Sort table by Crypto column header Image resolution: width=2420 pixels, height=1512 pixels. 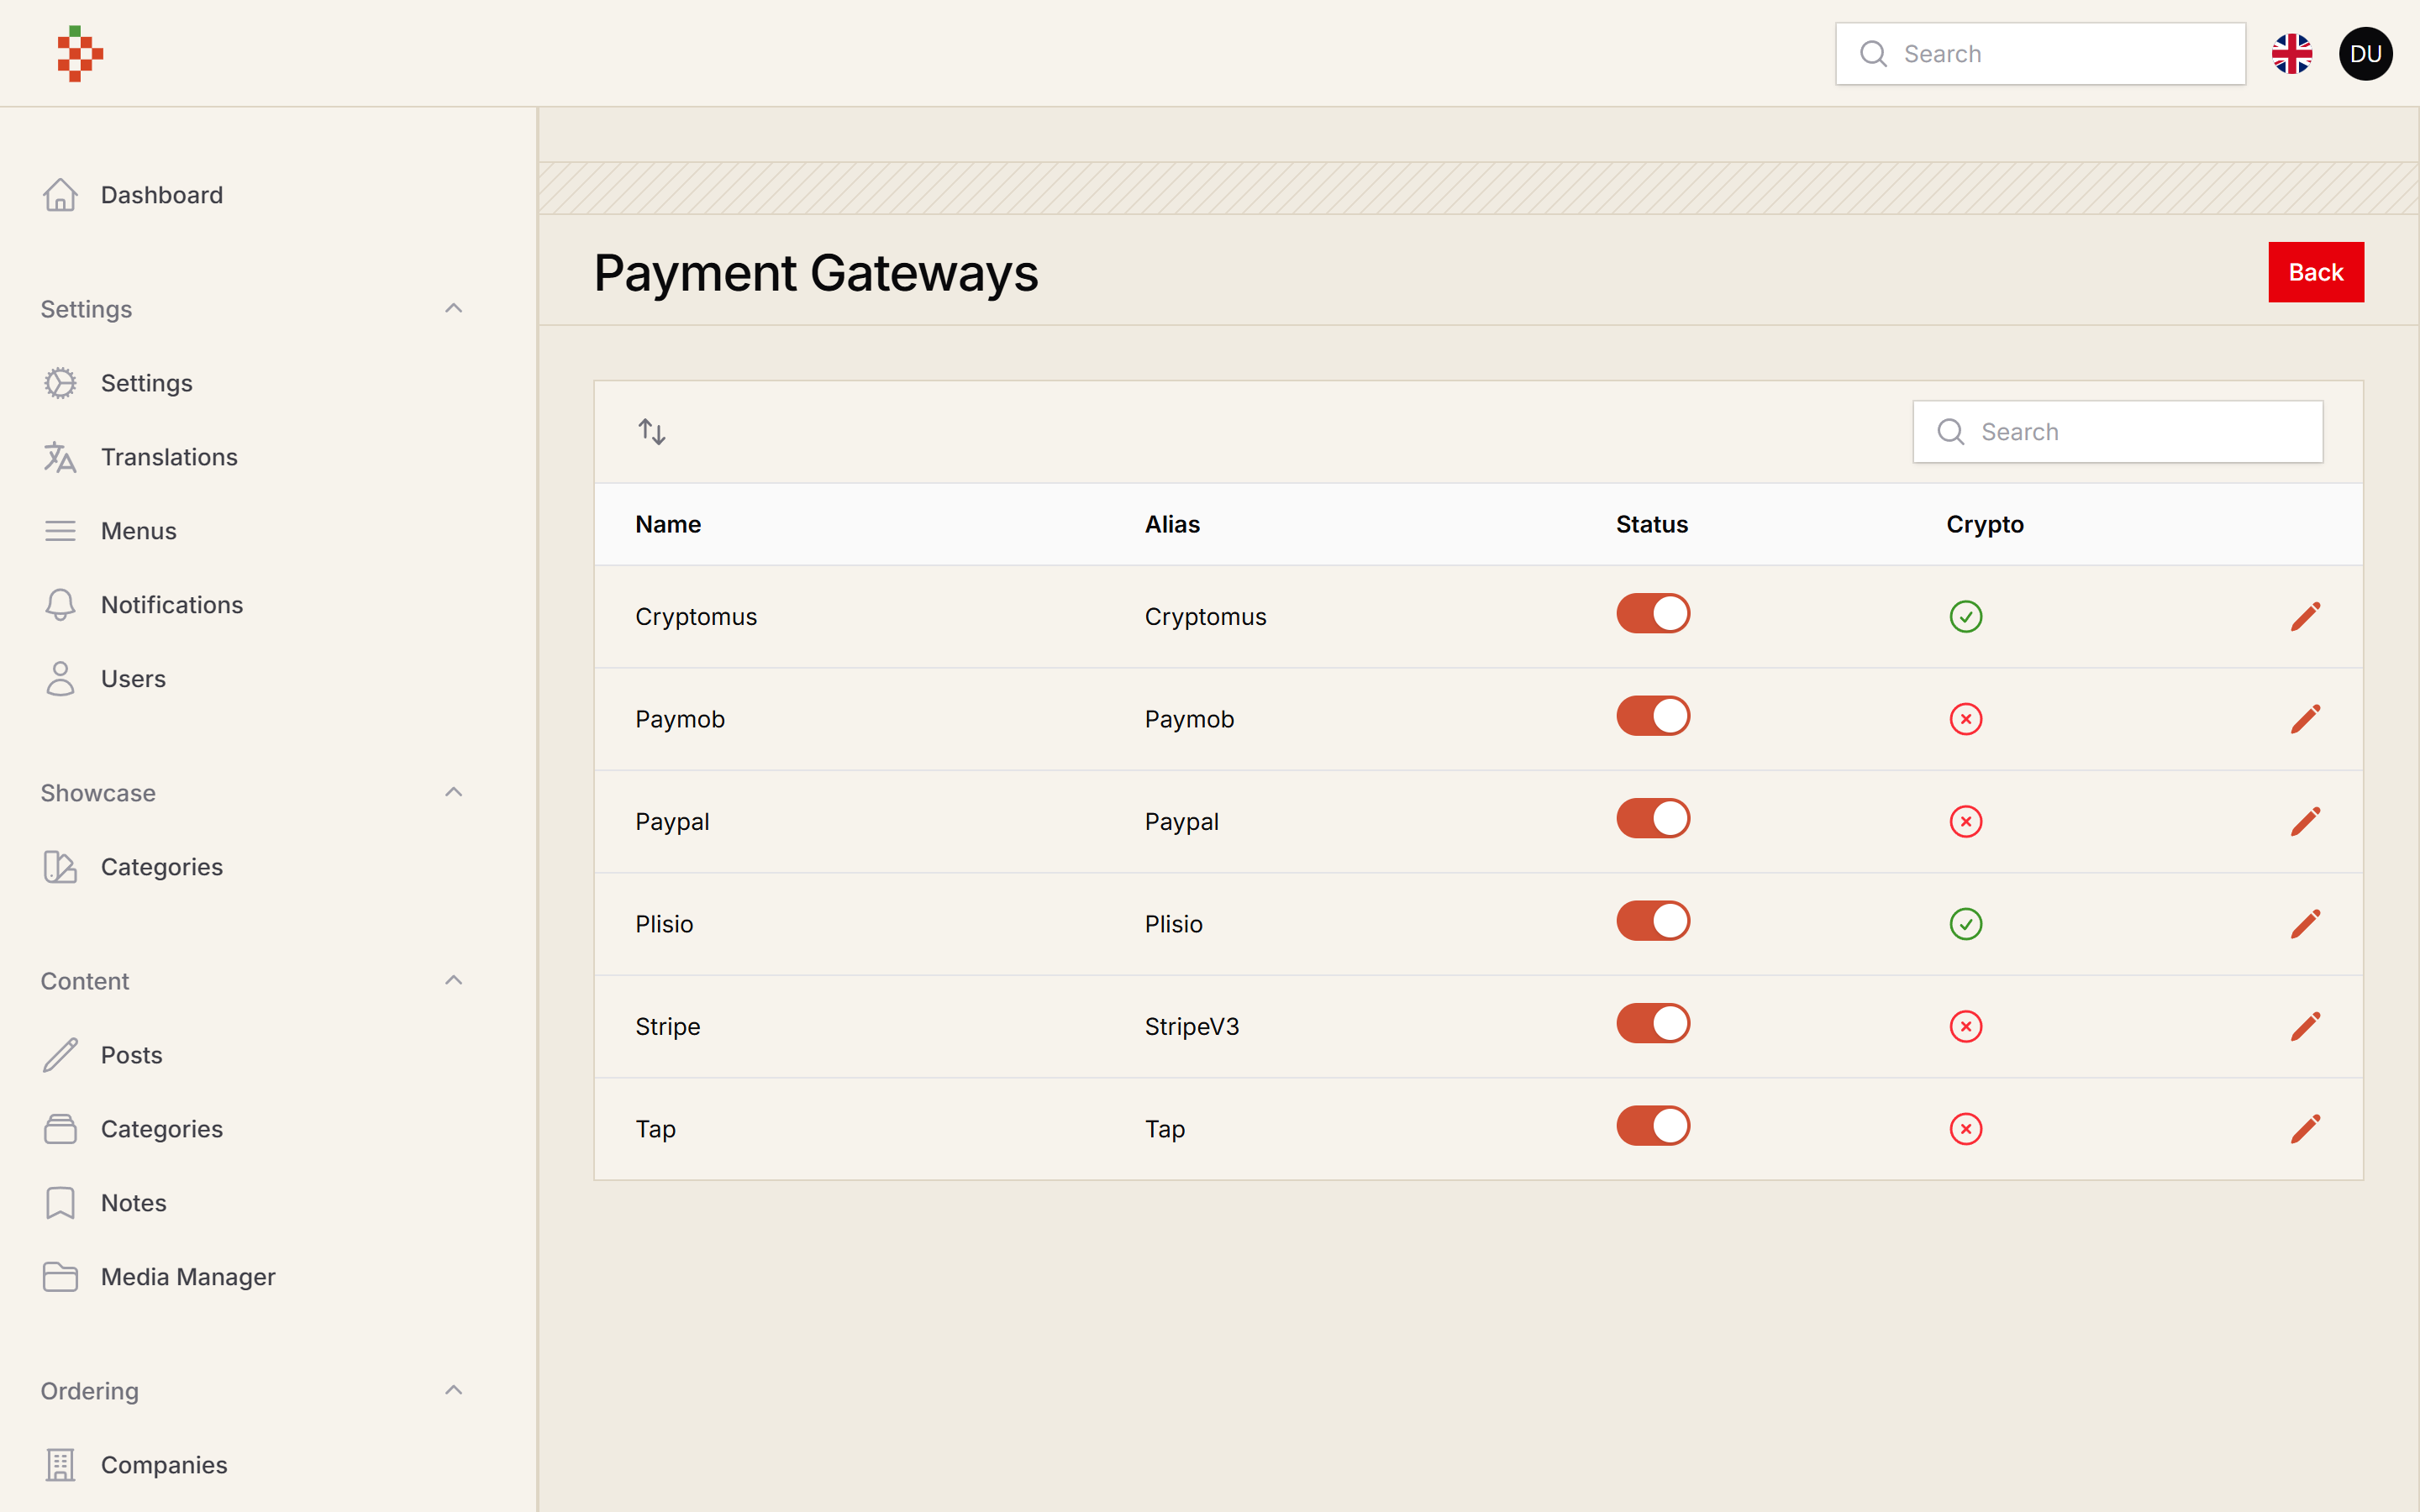[1984, 524]
